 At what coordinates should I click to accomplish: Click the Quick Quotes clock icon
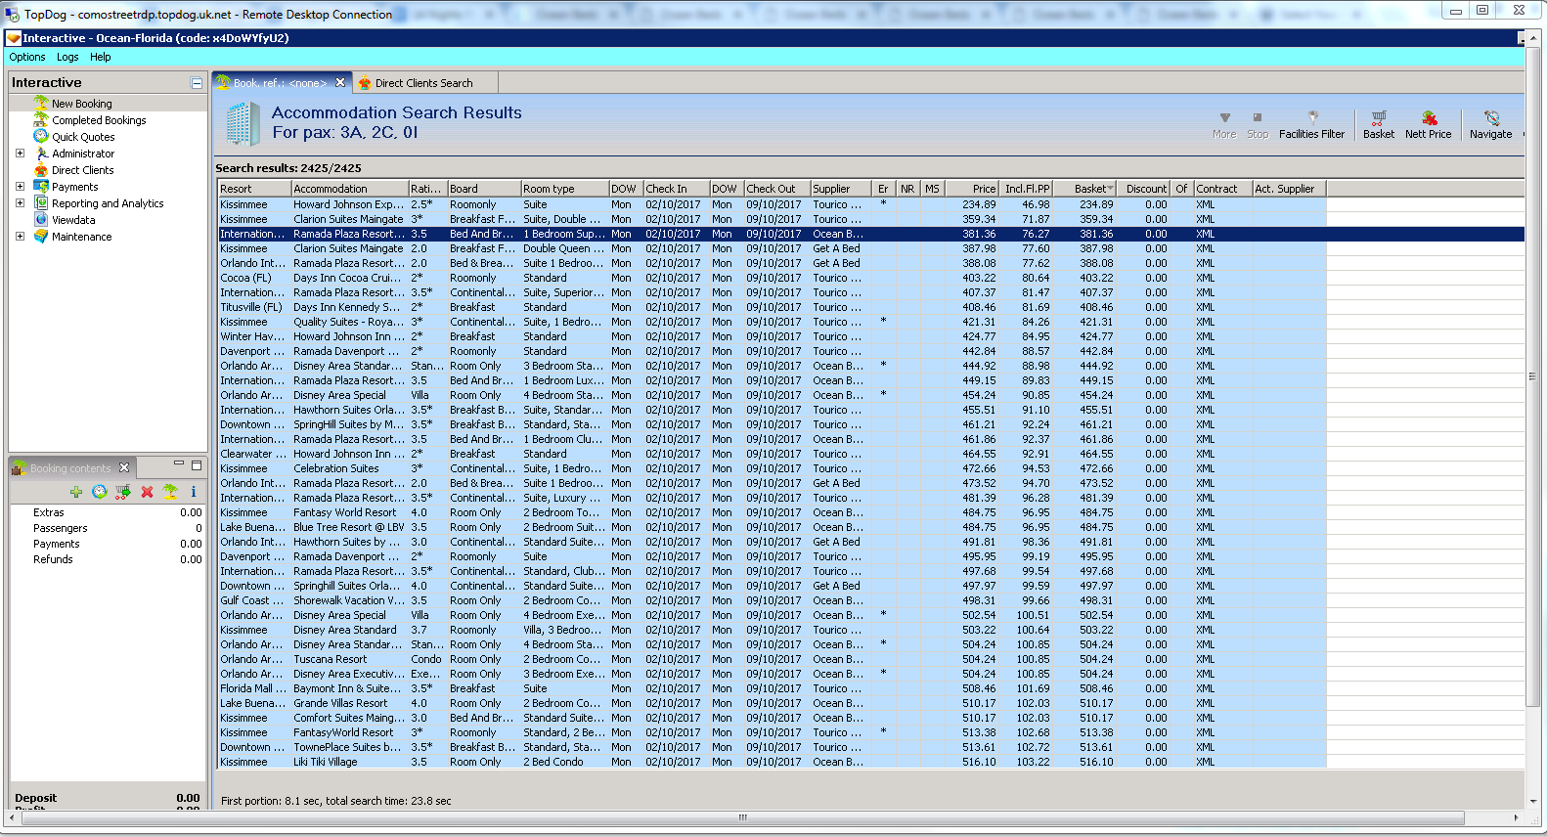point(41,136)
